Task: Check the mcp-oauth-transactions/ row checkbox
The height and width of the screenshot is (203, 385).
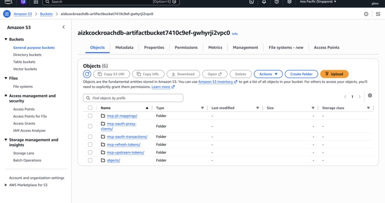Action: click(90, 137)
